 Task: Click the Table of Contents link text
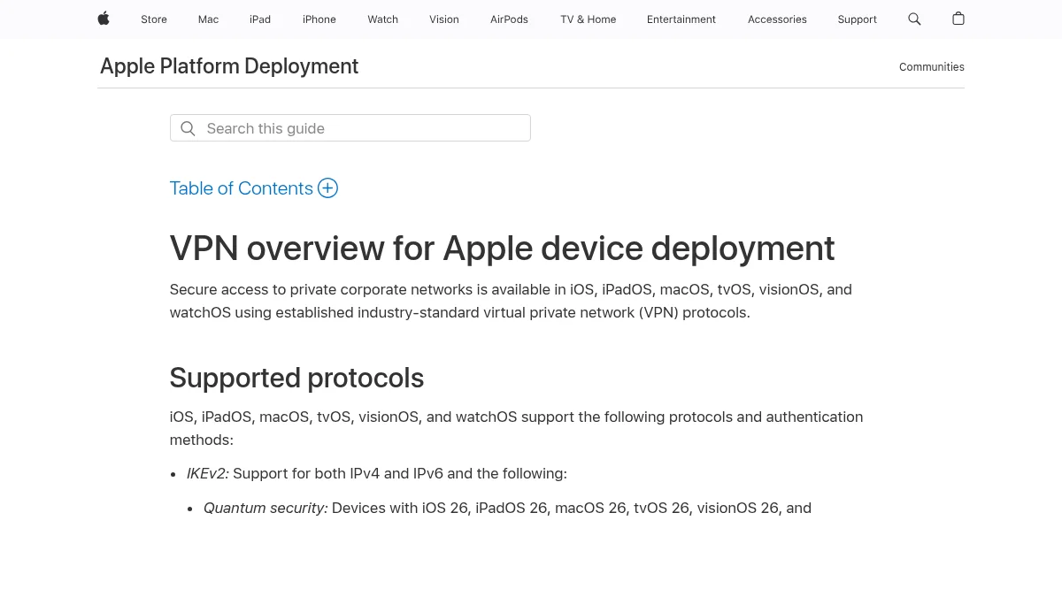(x=242, y=188)
